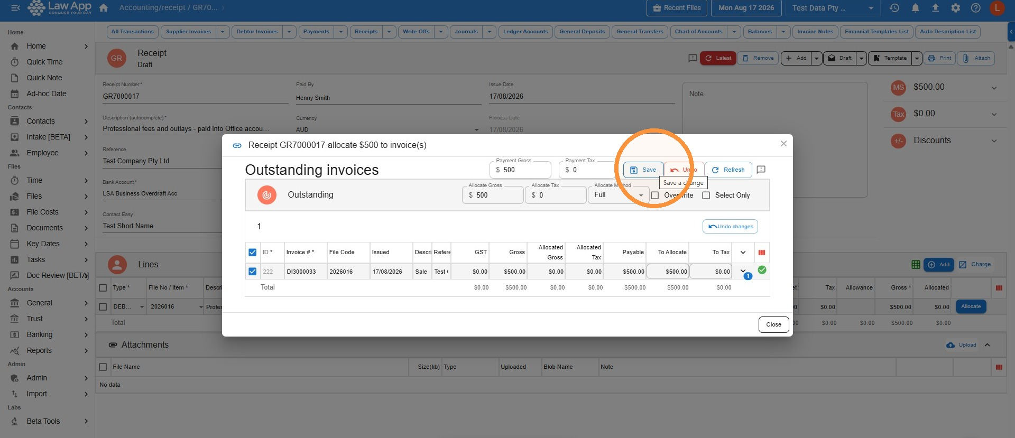The width and height of the screenshot is (1015, 438).
Task: Open Debtor Invoices dropdown arrow
Action: point(289,32)
